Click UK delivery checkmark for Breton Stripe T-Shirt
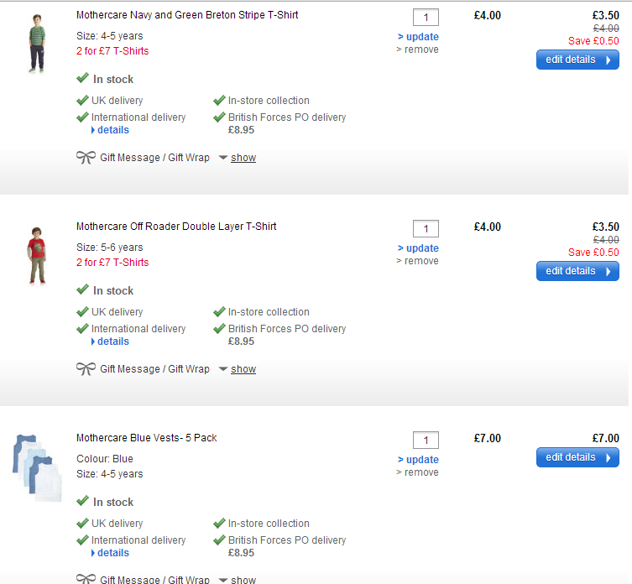 tap(82, 100)
